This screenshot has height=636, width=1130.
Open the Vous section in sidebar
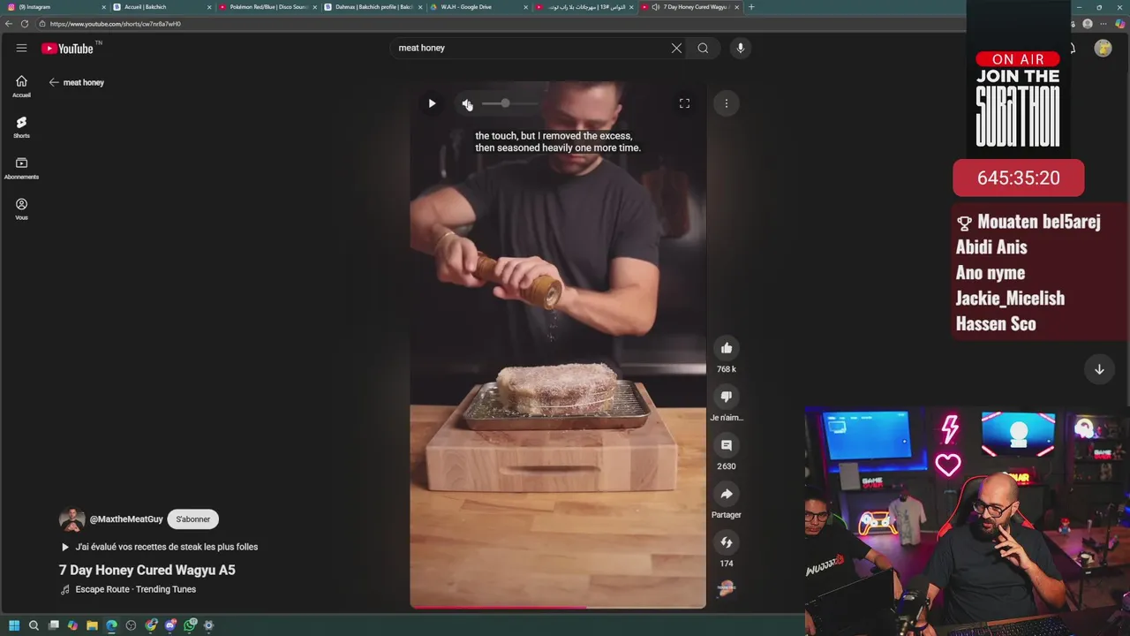(x=21, y=208)
